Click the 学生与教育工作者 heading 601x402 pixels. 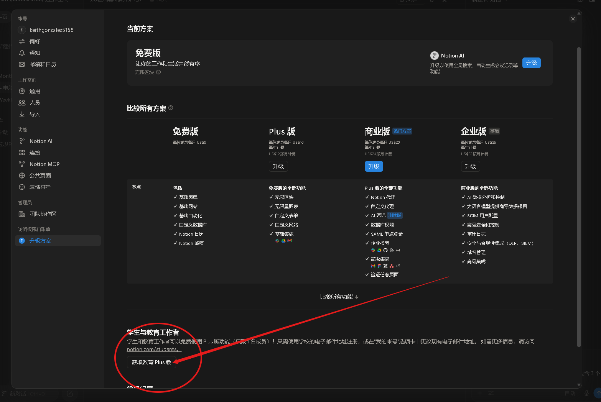click(153, 332)
